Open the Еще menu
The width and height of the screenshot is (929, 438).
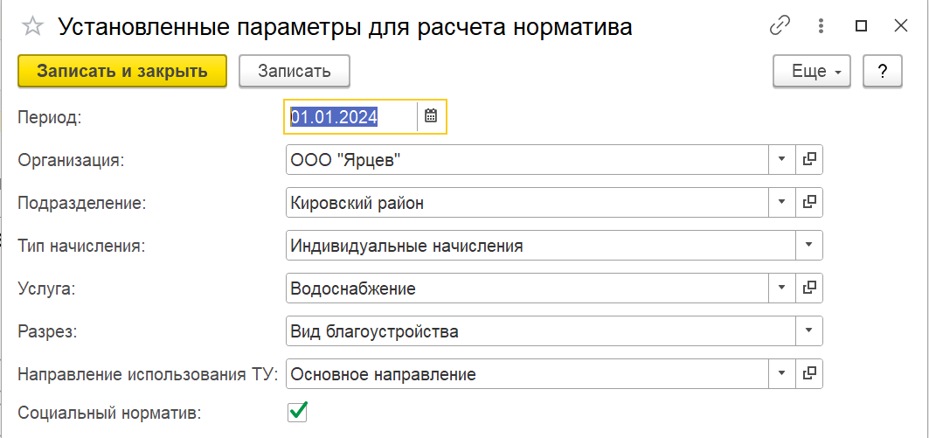point(812,71)
